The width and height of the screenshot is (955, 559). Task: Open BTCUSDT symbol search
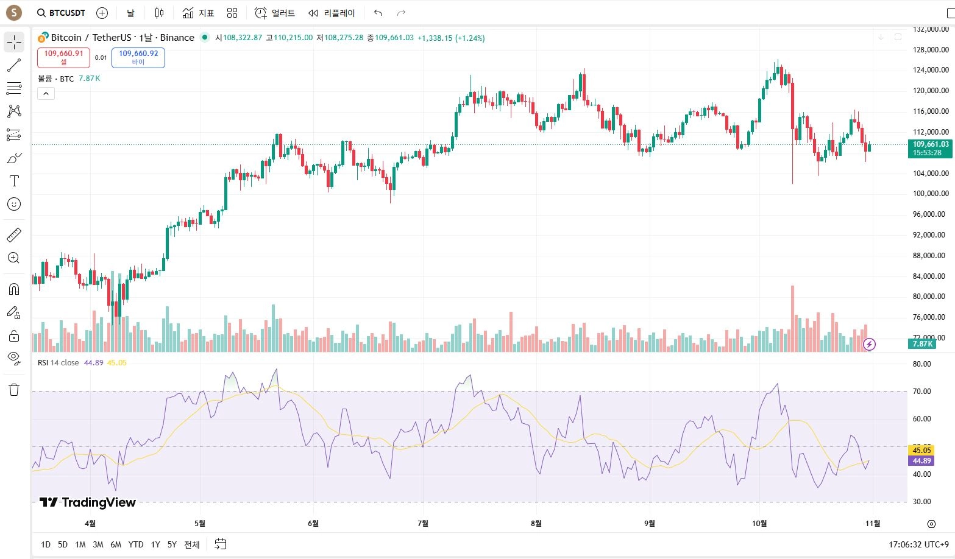[x=61, y=13]
